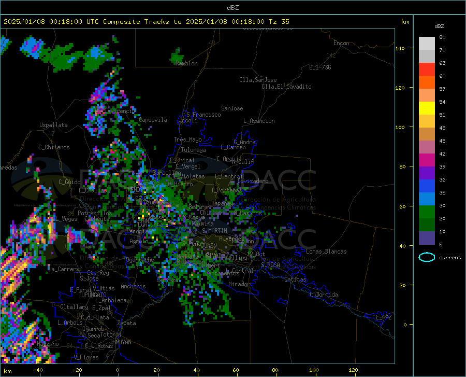Image resolution: width=466 pixels, height=377 pixels.
Task: Click the 80 dBZ light gray swatch
Action: click(427, 43)
